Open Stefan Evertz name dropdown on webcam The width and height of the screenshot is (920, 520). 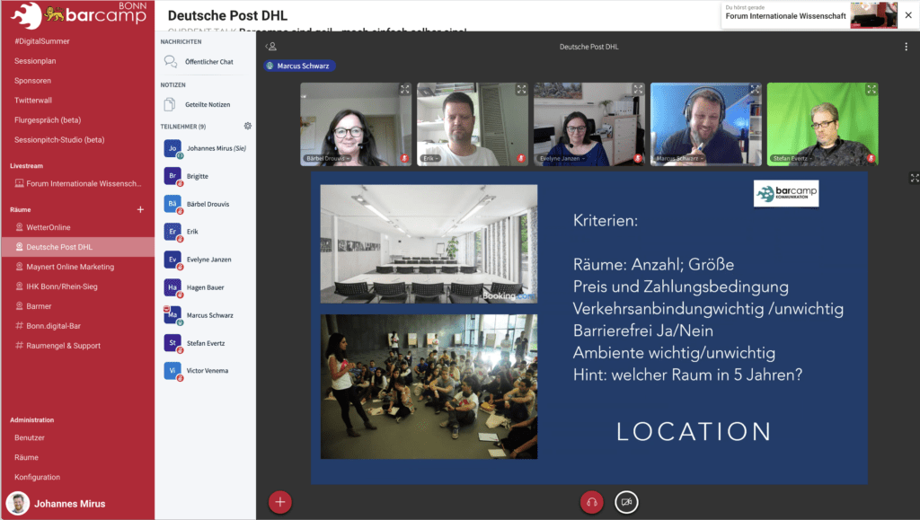(792, 158)
